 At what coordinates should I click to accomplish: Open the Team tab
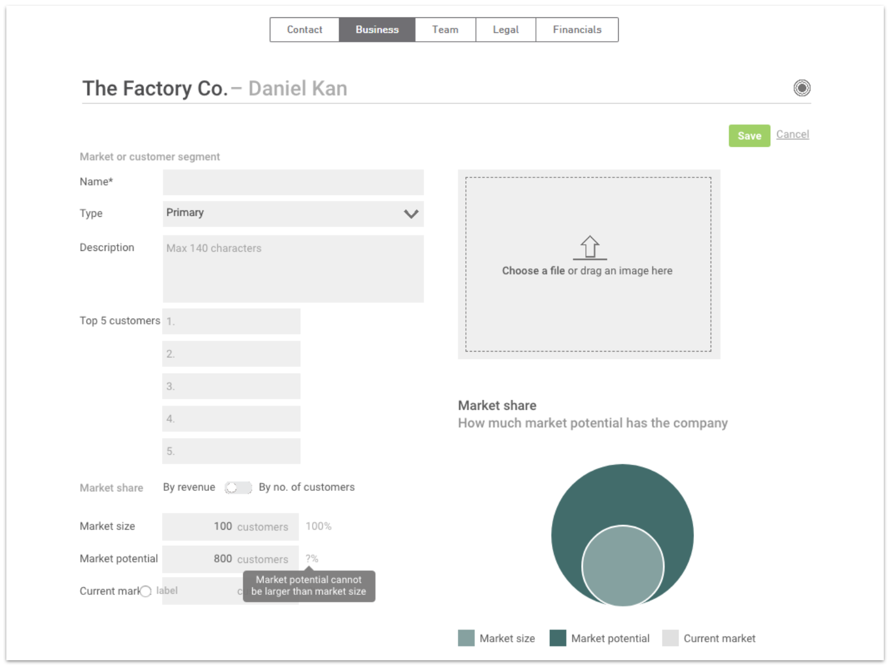[445, 29]
